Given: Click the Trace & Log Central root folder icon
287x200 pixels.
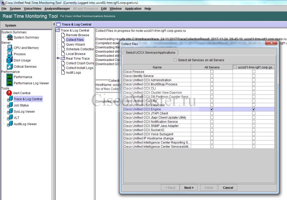Looking at the screenshot, I should tap(58, 30).
